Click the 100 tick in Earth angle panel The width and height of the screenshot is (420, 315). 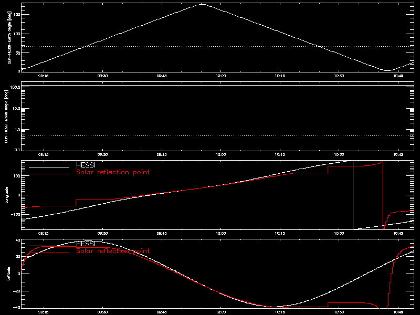point(17,34)
